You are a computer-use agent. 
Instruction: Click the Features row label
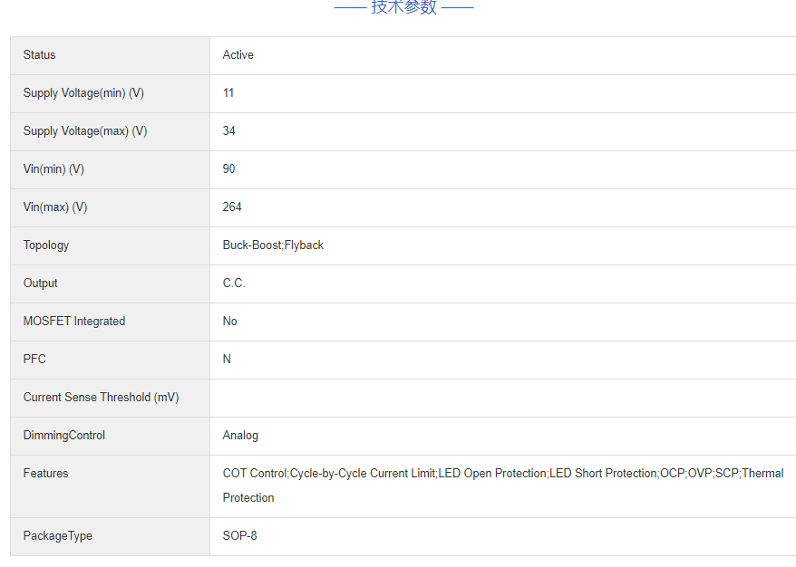(x=45, y=474)
